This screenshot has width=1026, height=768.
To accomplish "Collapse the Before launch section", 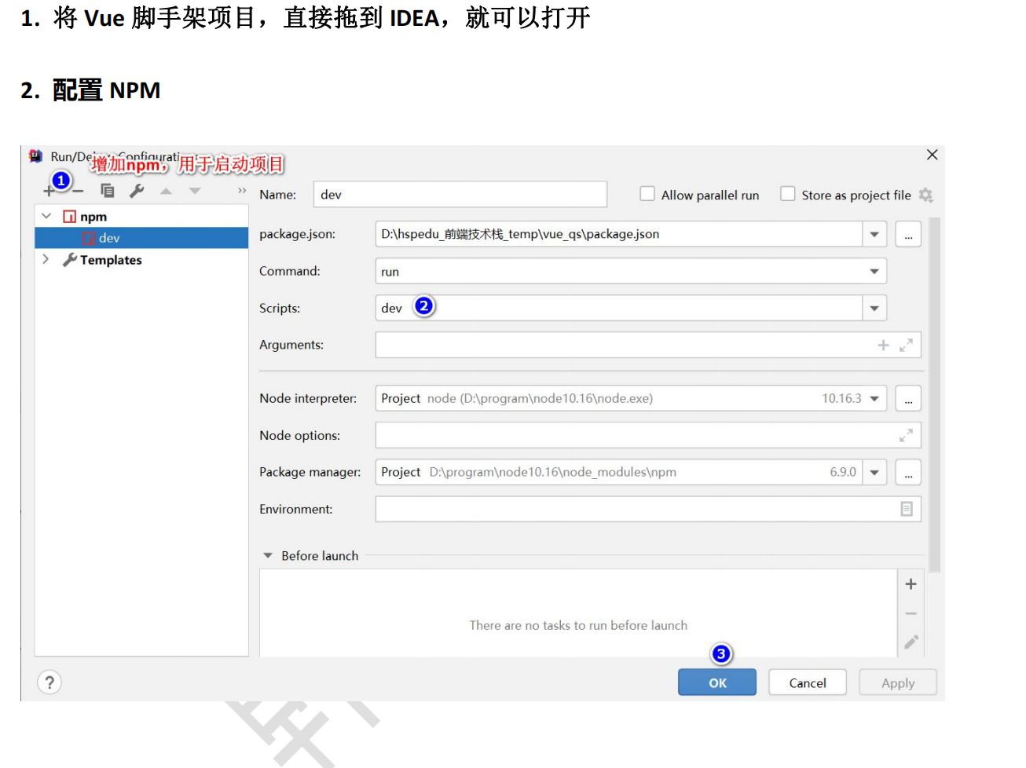I will click(268, 555).
